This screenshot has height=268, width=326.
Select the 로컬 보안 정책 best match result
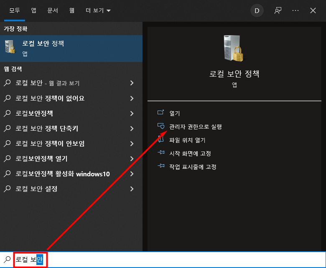pos(71,48)
